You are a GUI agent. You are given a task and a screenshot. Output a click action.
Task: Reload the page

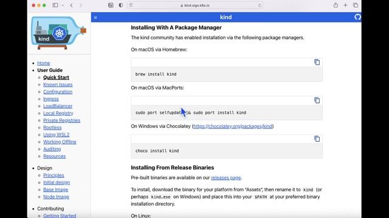point(260,5)
